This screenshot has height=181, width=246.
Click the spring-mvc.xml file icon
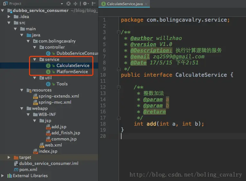(35, 102)
